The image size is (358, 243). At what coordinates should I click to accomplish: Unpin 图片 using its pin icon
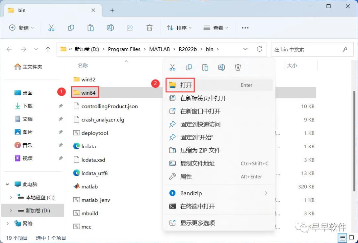pyautogui.click(x=61, y=132)
